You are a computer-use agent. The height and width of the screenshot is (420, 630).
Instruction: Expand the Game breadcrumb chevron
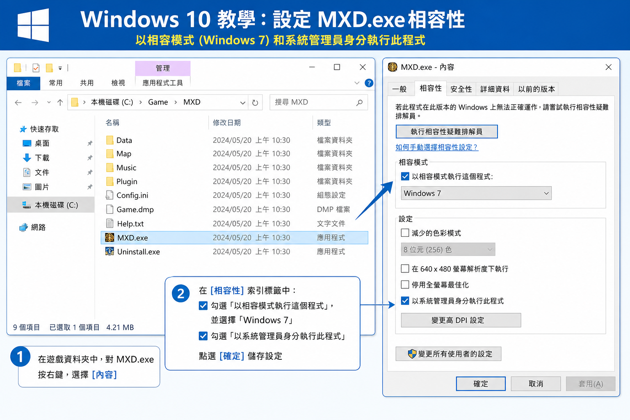click(176, 102)
